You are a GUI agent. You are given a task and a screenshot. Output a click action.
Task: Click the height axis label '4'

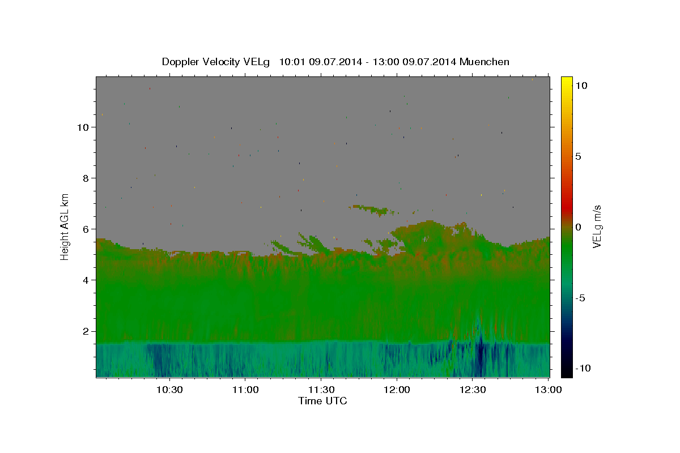tap(86, 280)
